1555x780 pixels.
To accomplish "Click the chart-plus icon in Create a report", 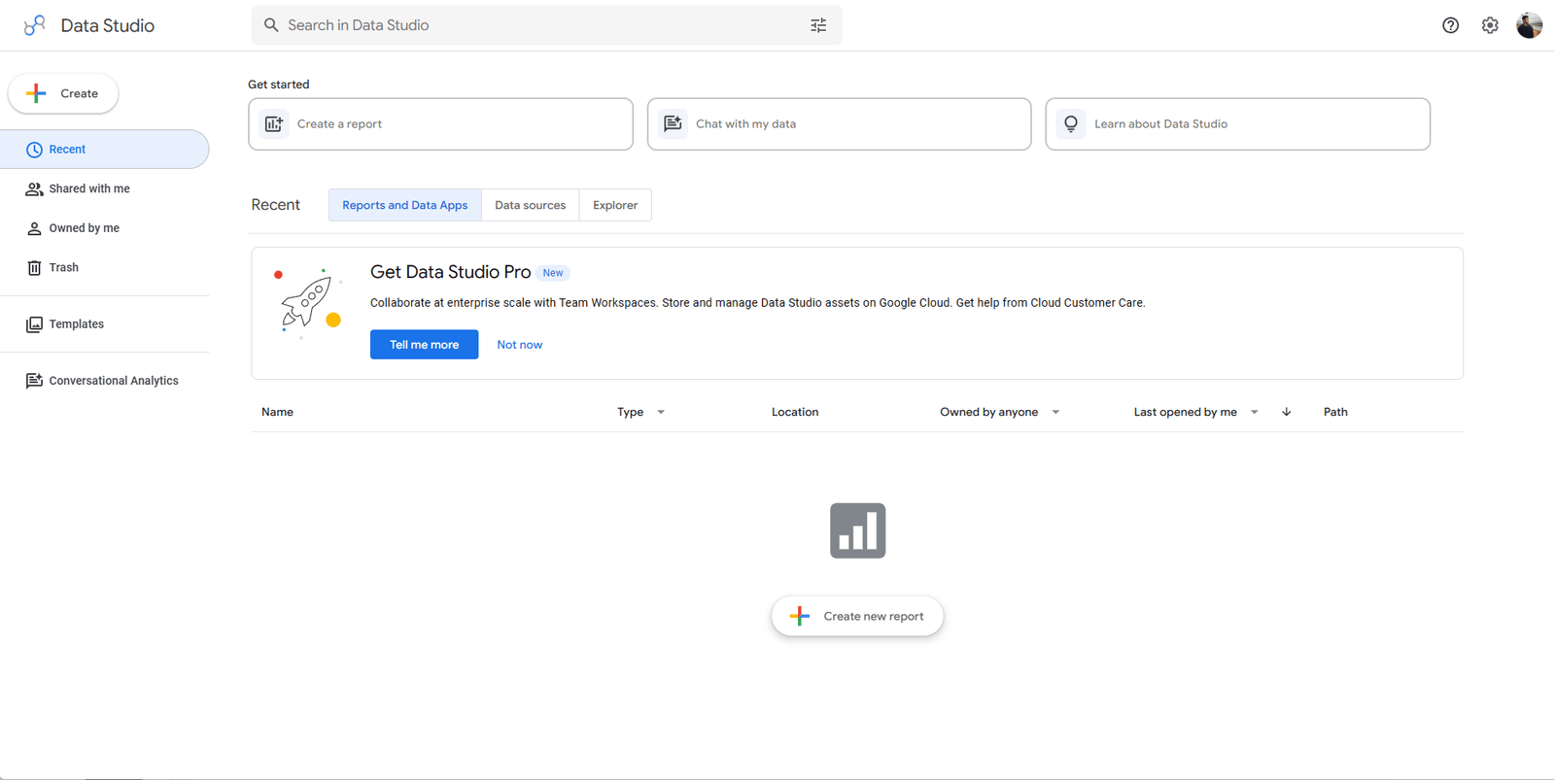I will pyautogui.click(x=274, y=124).
